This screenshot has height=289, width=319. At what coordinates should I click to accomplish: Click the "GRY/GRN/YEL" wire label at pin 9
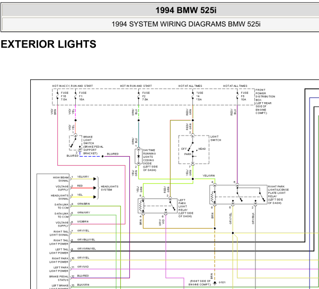(x=86, y=249)
